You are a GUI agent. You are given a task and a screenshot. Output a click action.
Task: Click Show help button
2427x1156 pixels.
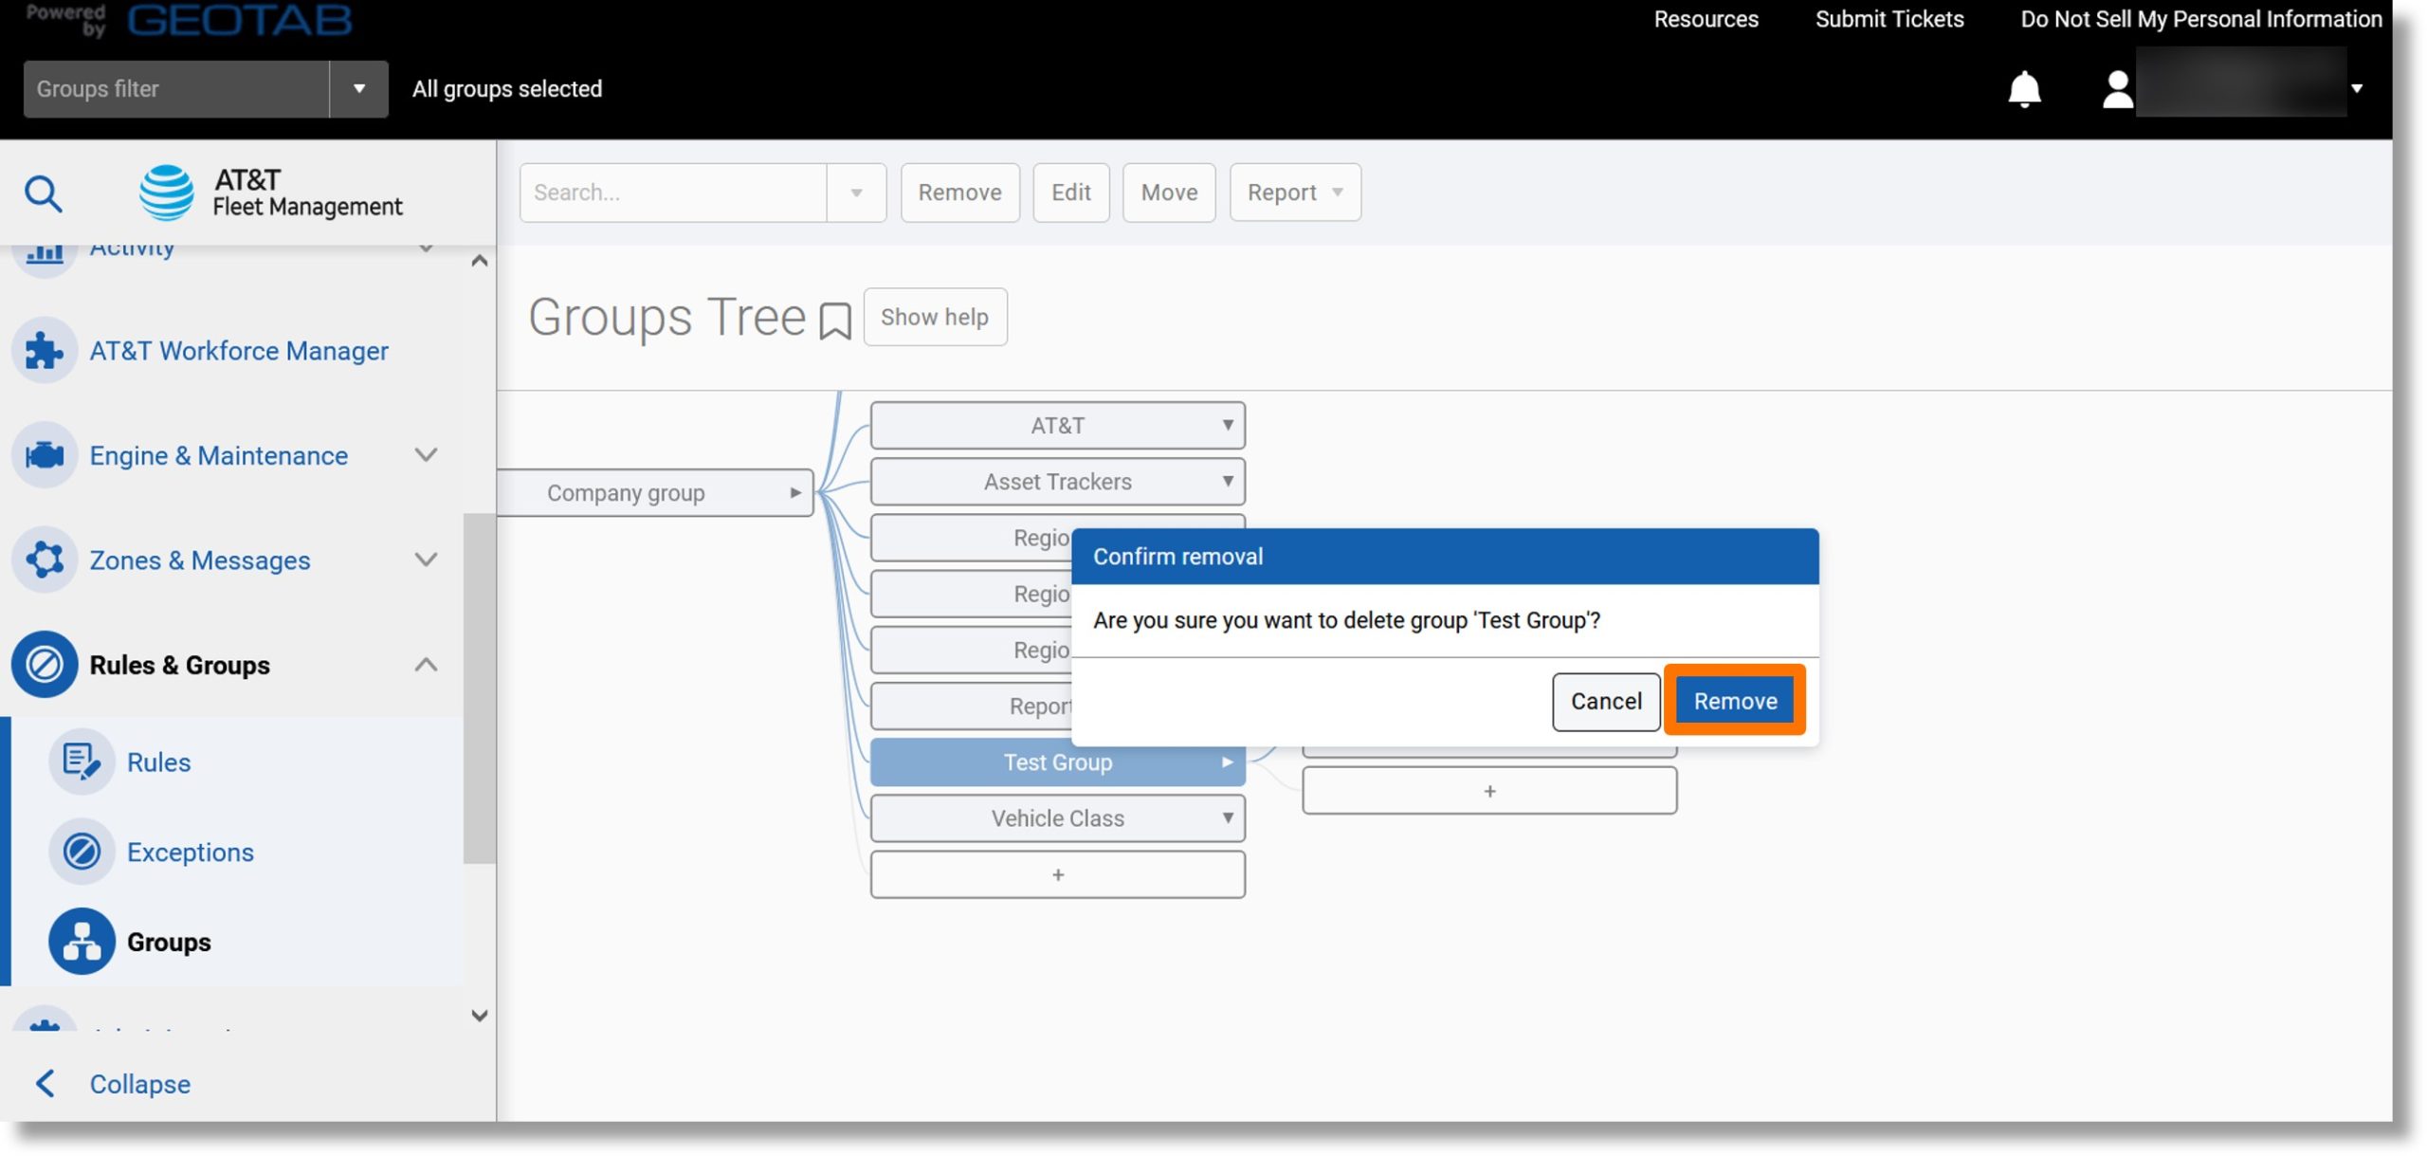(x=935, y=317)
